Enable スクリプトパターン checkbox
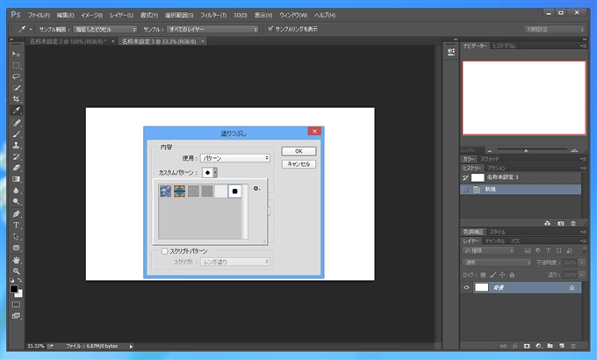The width and height of the screenshot is (597, 360). [164, 251]
